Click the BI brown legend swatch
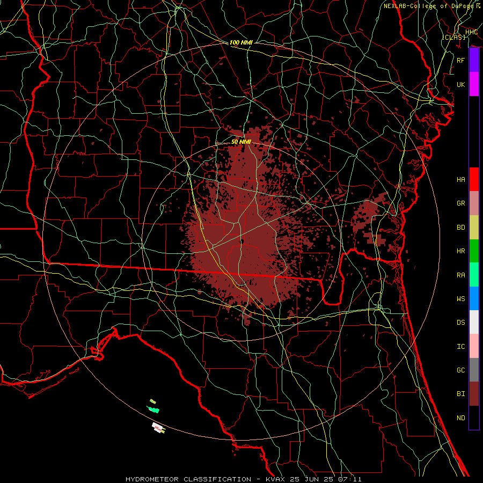483x483 pixels. [x=474, y=394]
